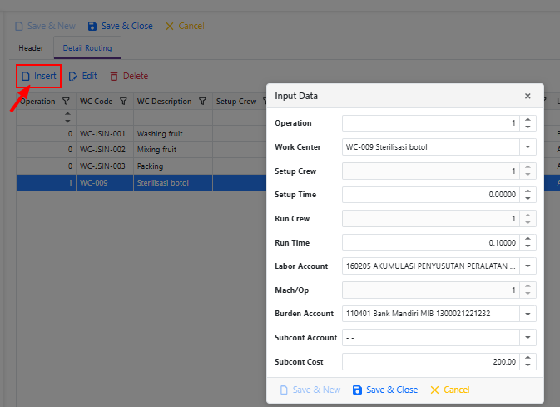The width and height of the screenshot is (560, 407).
Task: Click the Subcont Cost input field
Action: (431, 361)
